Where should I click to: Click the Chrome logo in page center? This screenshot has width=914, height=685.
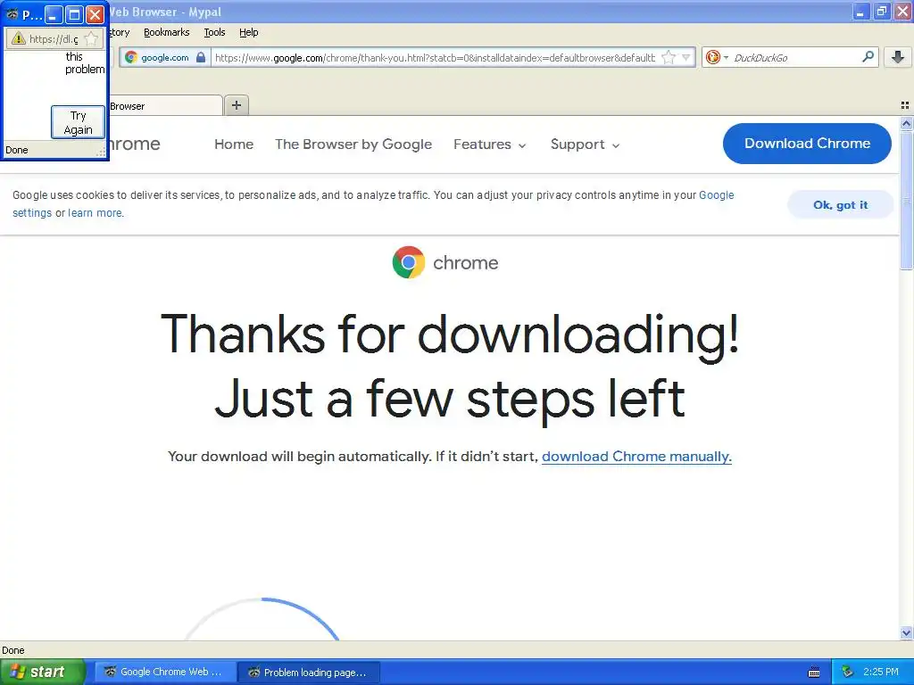[x=409, y=262]
